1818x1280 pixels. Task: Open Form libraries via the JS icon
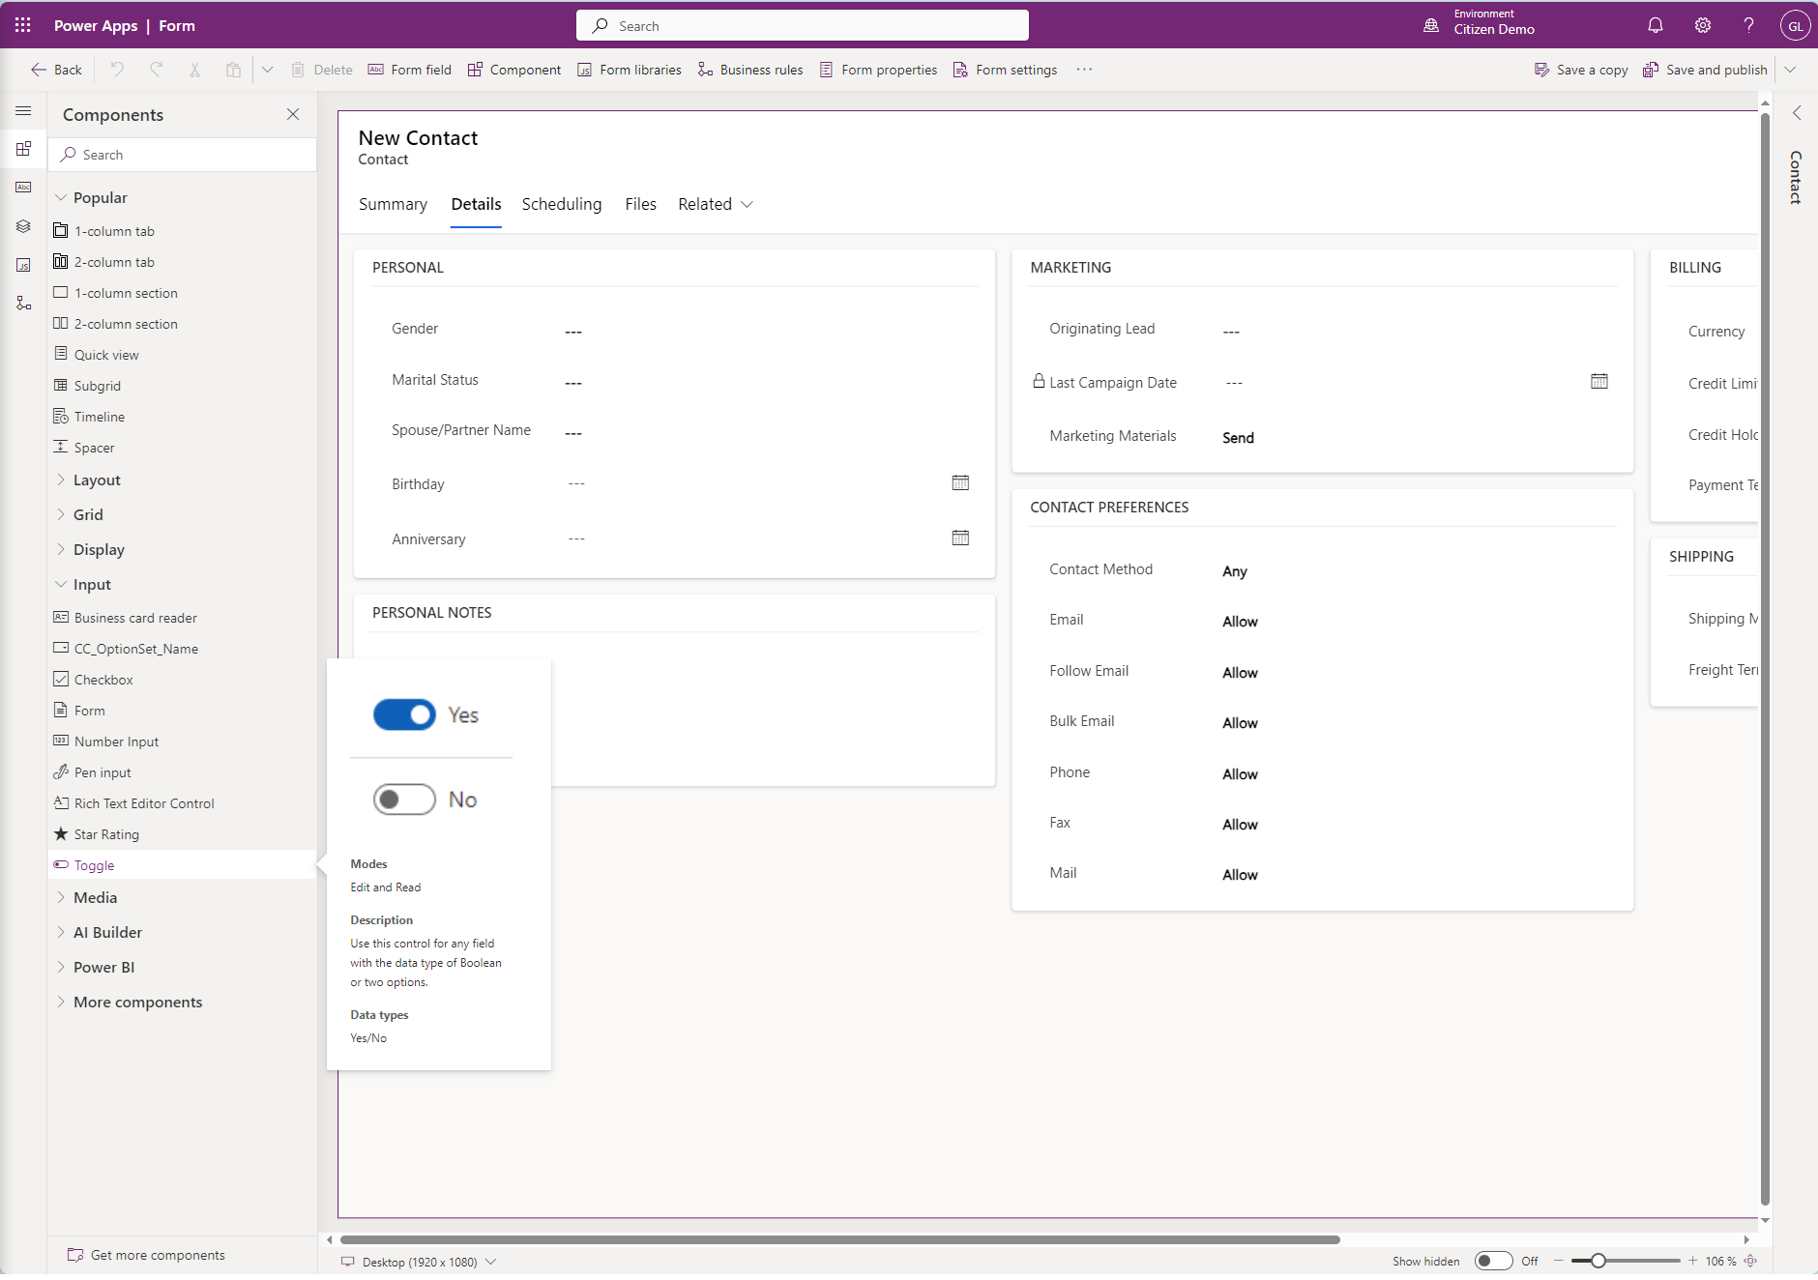[x=23, y=265]
